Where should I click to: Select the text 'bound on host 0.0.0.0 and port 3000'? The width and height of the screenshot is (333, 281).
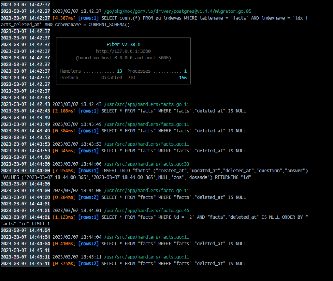coord(123,58)
